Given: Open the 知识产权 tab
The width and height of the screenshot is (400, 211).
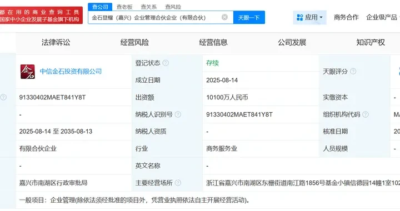Looking at the screenshot, I should (x=371, y=42).
